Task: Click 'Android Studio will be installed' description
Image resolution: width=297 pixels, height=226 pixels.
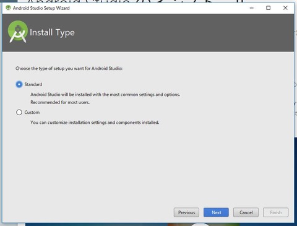Action: pyautogui.click(x=105, y=95)
